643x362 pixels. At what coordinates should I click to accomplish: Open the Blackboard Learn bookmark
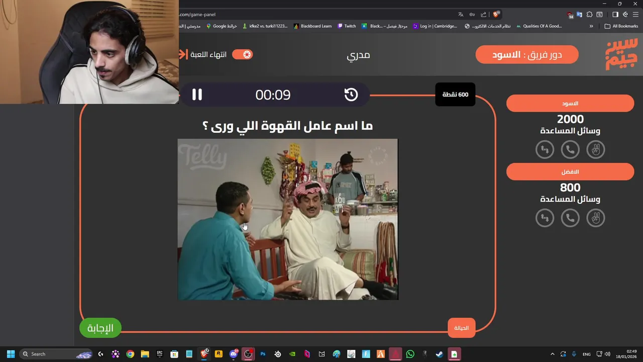(x=312, y=26)
